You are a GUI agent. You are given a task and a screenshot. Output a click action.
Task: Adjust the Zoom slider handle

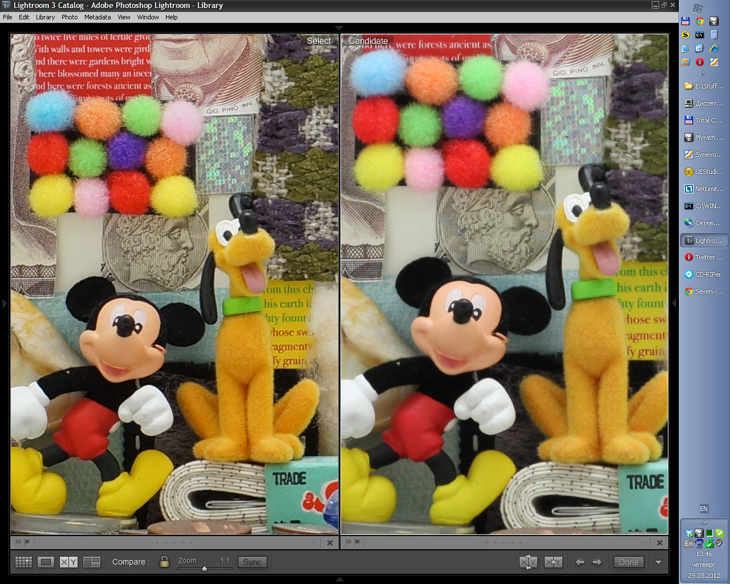(204, 568)
